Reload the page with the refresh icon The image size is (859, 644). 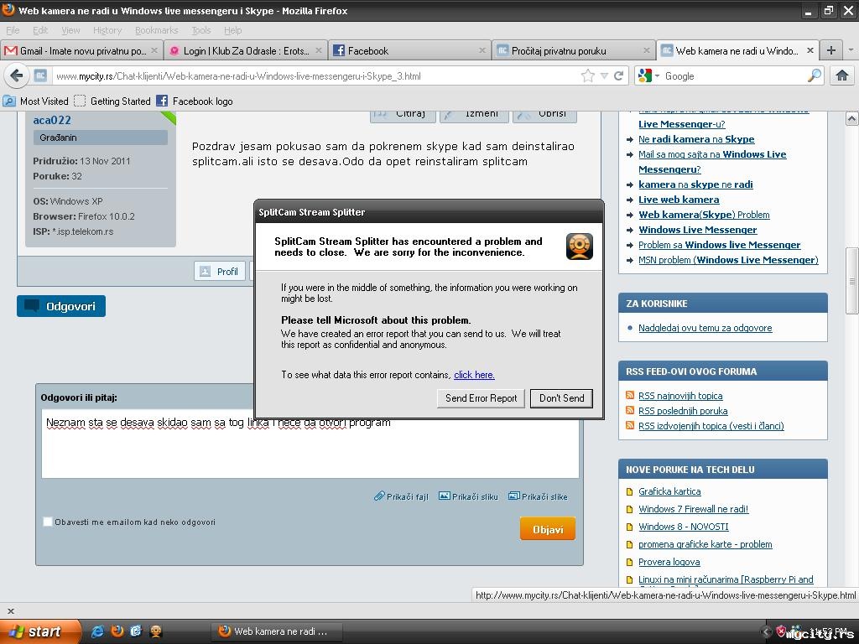coord(618,76)
